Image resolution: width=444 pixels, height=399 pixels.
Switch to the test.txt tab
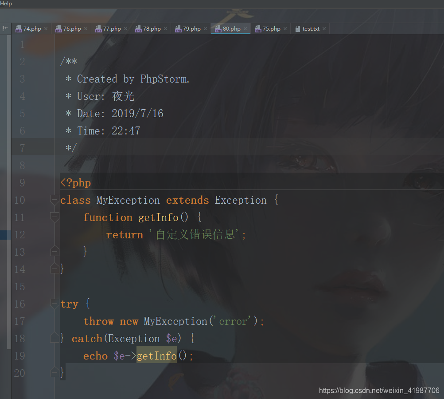pyautogui.click(x=310, y=29)
